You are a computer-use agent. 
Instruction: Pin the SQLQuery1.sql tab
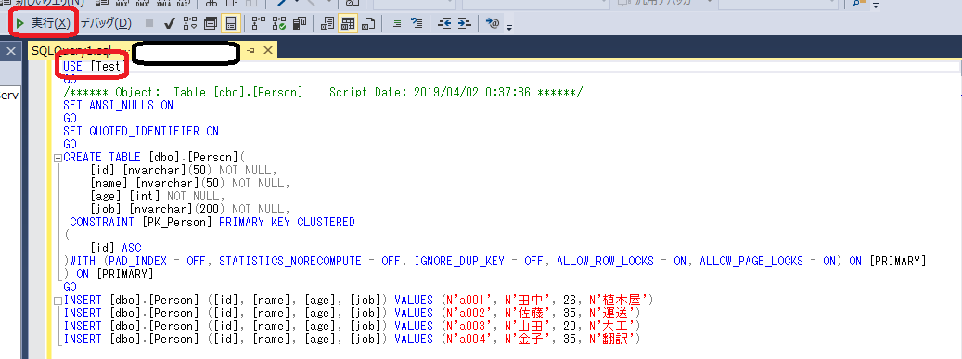[x=250, y=50]
